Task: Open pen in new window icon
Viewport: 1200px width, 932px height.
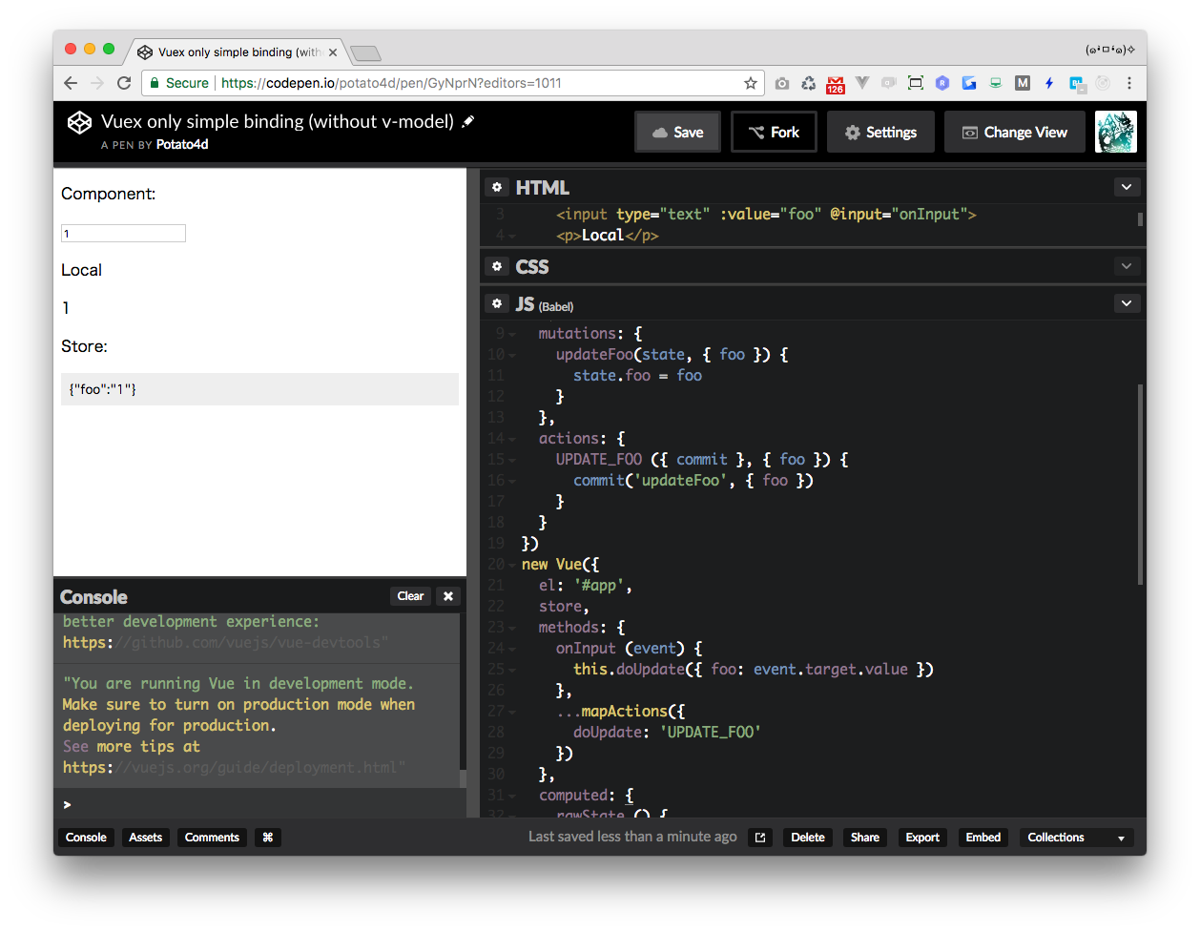Action: 760,838
